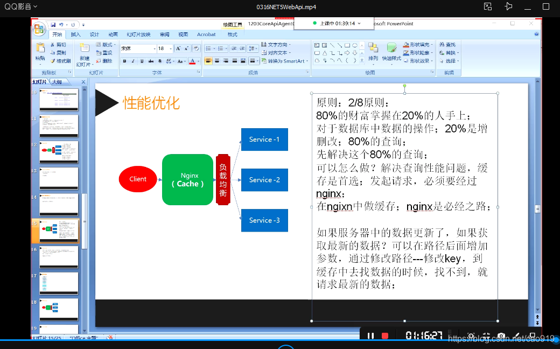Screen dimensions: 560x349
Task: Click Cut (剪切) in the clipboard group
Action: click(58, 45)
